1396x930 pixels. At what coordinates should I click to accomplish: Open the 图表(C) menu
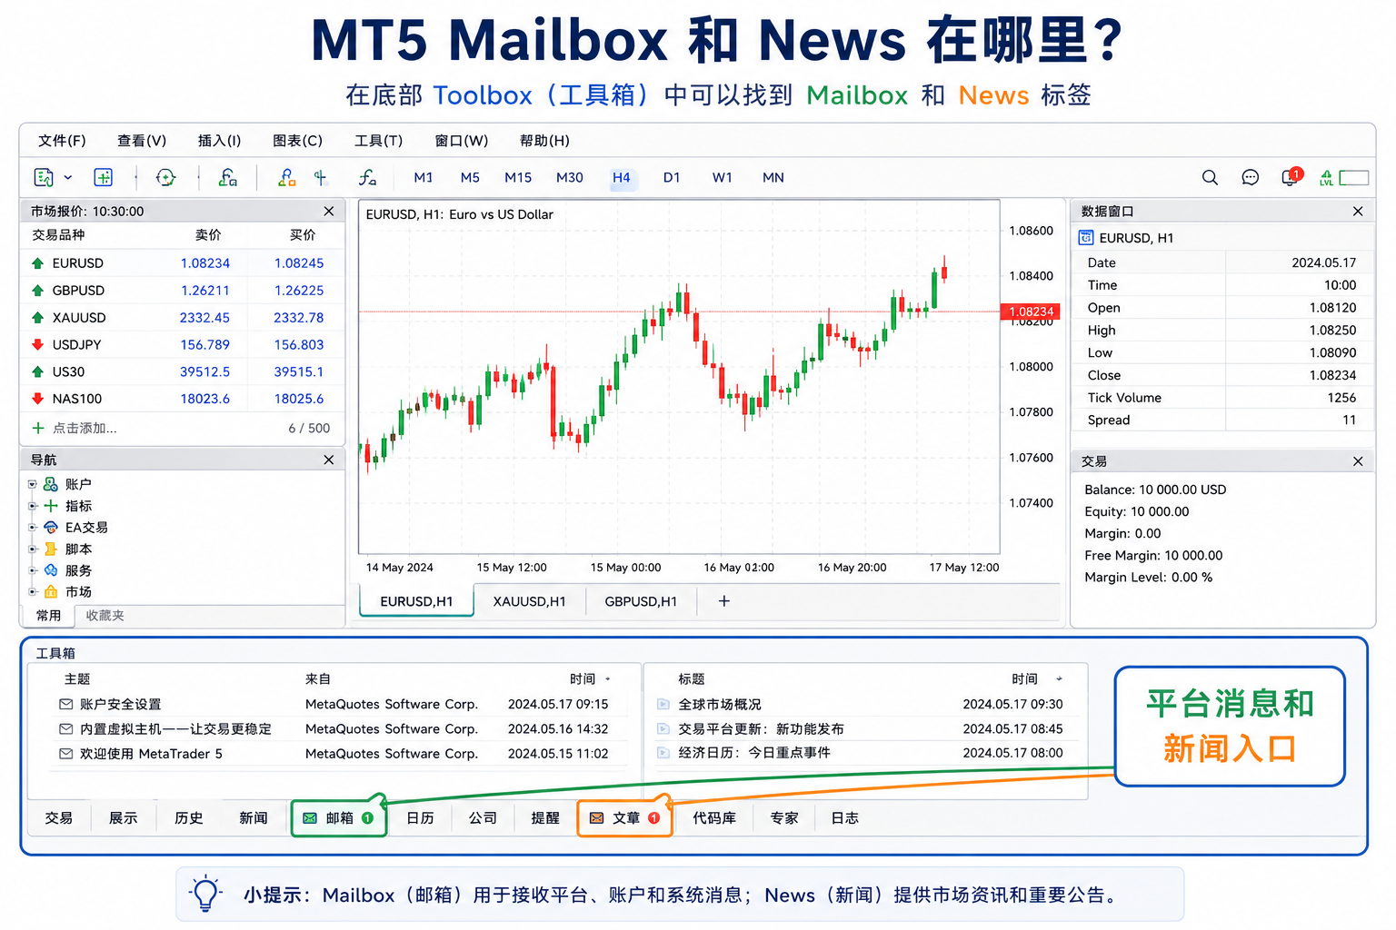(298, 141)
